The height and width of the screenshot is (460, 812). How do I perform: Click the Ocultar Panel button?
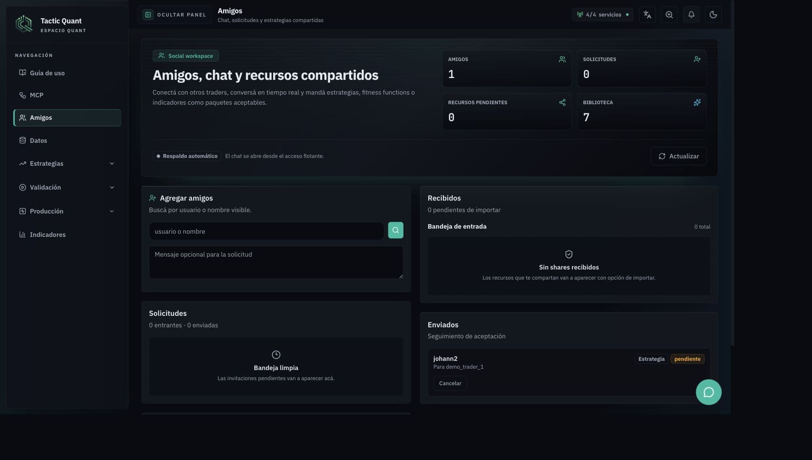[x=175, y=15]
